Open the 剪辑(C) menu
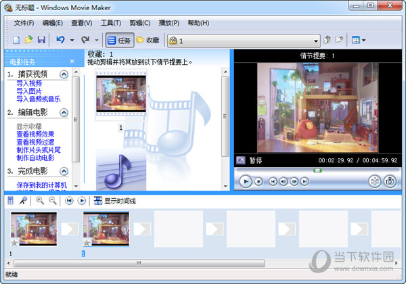 click(x=141, y=23)
